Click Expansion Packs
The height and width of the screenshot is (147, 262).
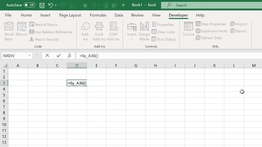click(x=212, y=31)
